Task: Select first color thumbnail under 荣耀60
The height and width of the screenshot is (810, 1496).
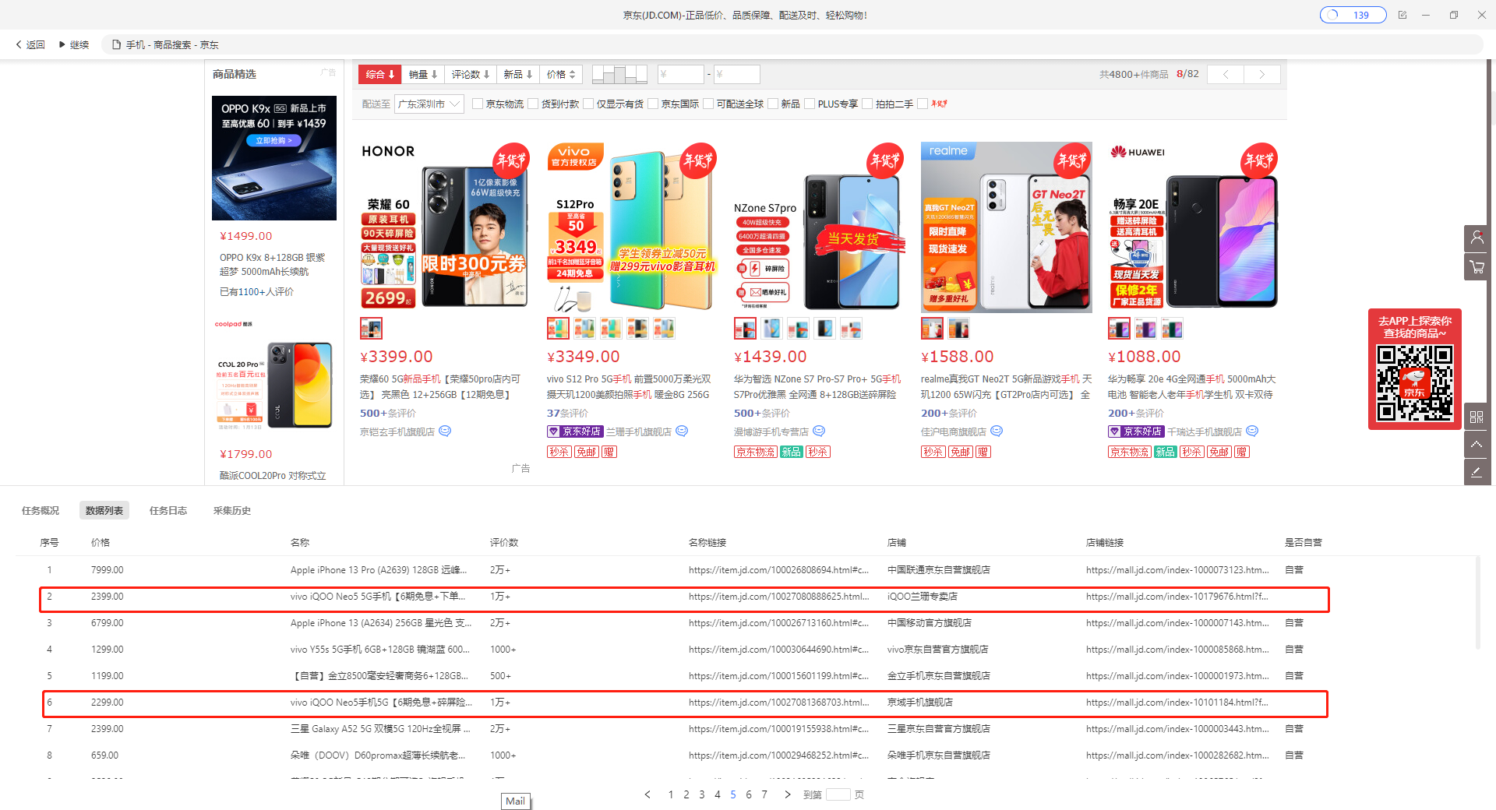Action: (371, 329)
